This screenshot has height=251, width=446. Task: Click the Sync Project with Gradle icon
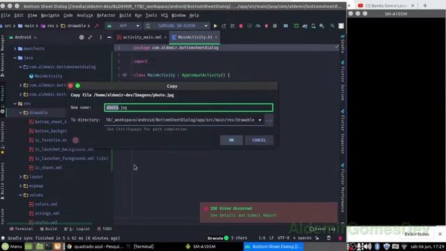305,26
